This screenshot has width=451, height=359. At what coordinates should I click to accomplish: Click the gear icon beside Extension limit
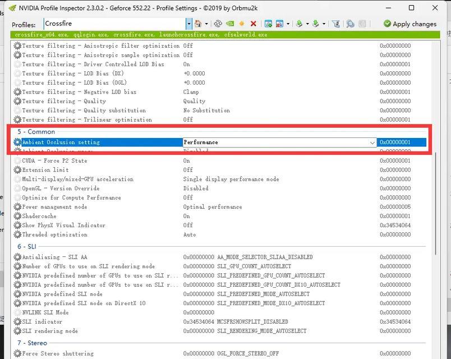click(17, 170)
